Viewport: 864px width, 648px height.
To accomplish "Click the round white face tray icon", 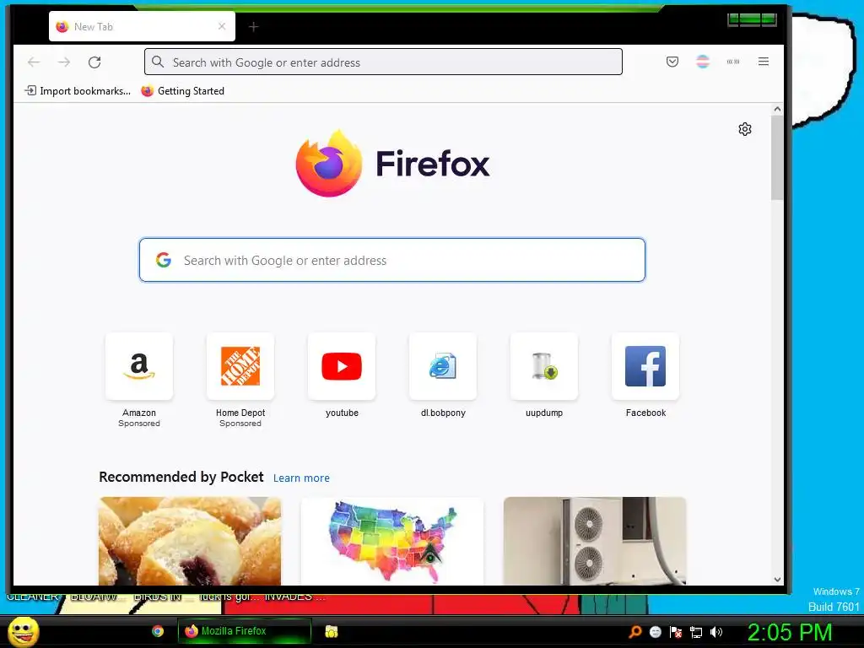I will (655, 632).
